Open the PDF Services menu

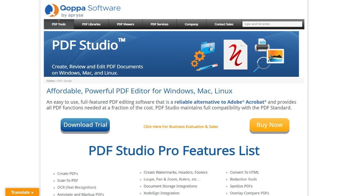tap(159, 24)
